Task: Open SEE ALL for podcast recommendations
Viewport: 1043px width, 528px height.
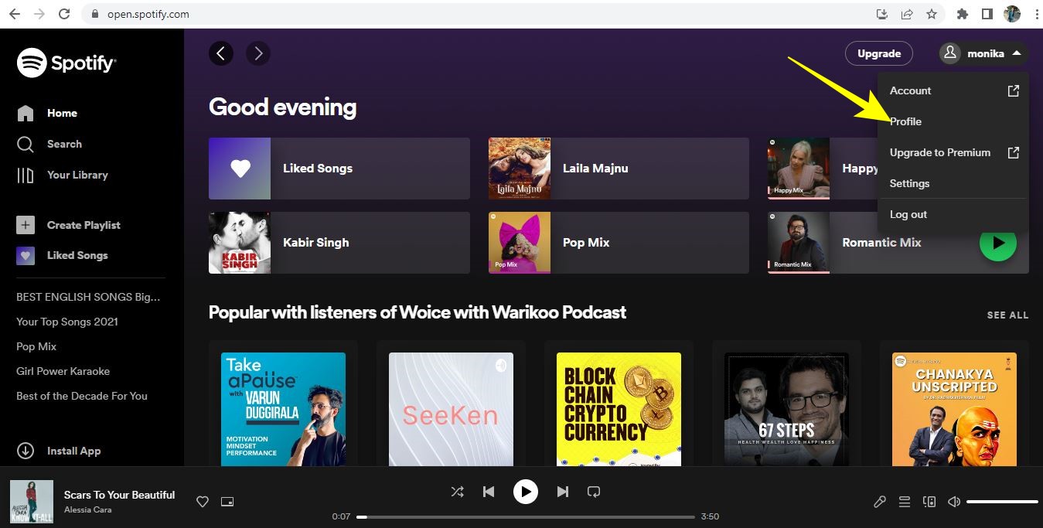Action: 1007,315
